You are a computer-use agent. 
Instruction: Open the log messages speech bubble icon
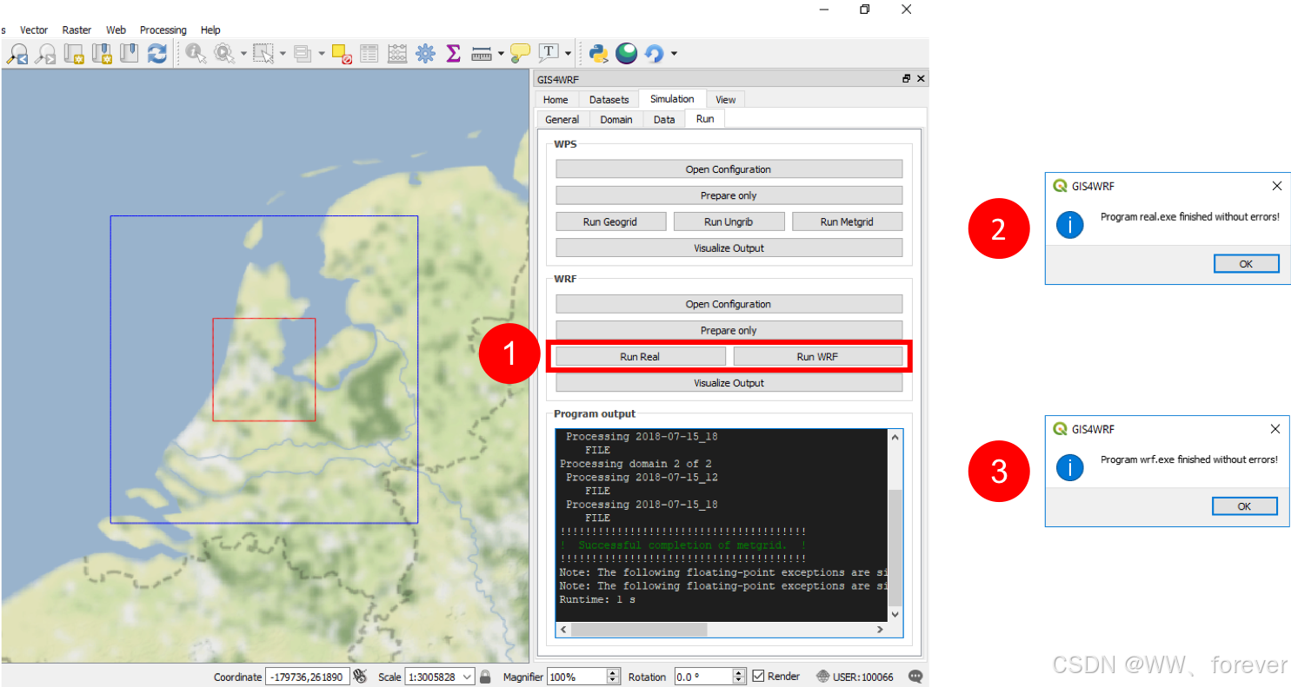(915, 677)
